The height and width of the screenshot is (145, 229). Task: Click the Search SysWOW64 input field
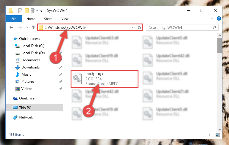180,27
